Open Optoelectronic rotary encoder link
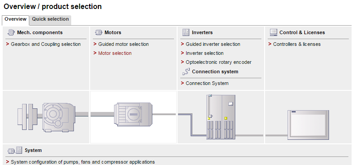The height and width of the screenshot is (165, 352). click(219, 62)
